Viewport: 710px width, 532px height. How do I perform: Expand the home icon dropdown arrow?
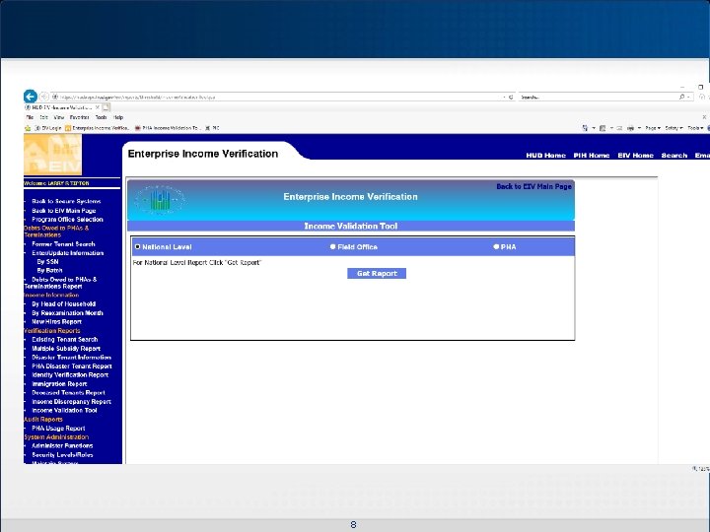594,128
